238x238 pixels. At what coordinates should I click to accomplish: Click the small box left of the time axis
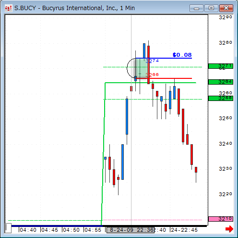pos(8,228)
